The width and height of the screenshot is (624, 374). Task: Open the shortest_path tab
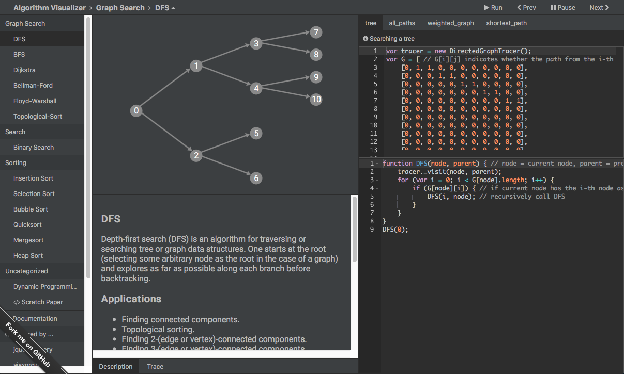click(506, 23)
